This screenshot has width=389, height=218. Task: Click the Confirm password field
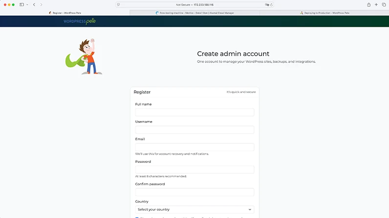click(194, 192)
